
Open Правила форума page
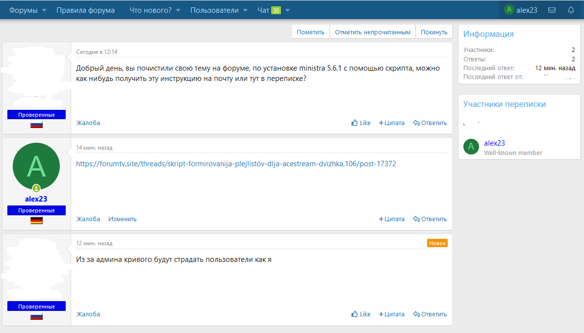[86, 10]
